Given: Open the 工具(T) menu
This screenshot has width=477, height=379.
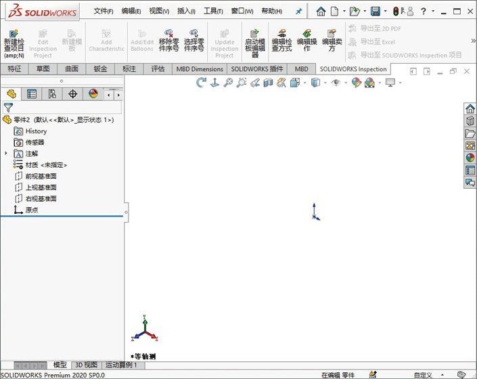Looking at the screenshot, I should tap(213, 12).
